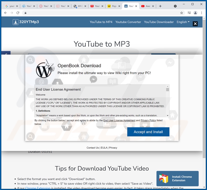
Task: Click Accept and Install button
Action: pyautogui.click(x=148, y=132)
